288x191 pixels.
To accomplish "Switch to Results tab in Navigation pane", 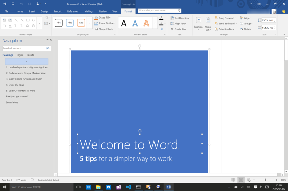I will tap(30, 55).
